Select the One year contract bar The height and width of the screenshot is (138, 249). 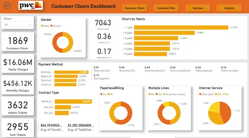tap(62, 113)
